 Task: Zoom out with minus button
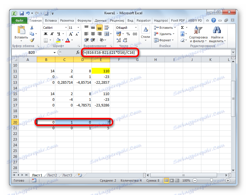point(195,180)
